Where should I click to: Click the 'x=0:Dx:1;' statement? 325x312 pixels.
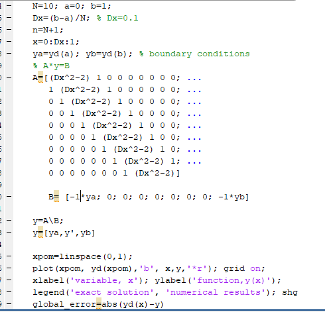tap(56, 42)
